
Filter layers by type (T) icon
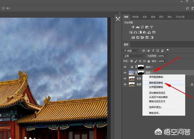click(x=153, y=51)
